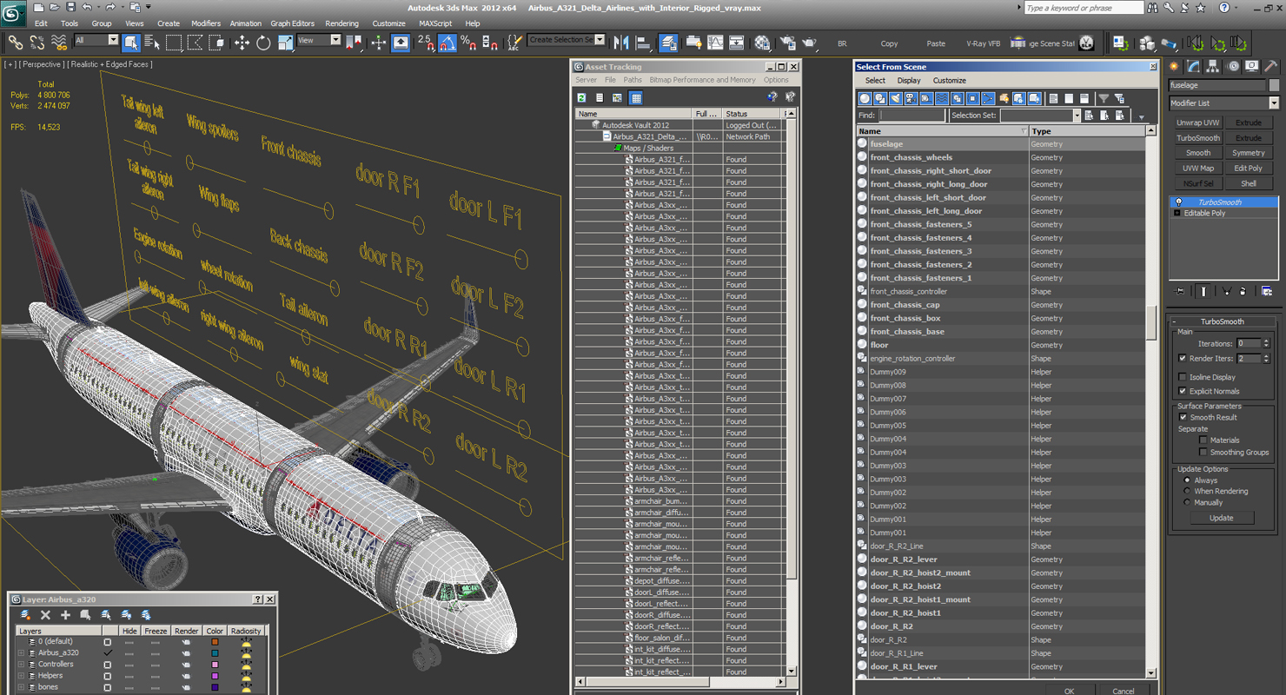
Task: Click Delete layer X icon in the Layer dialog
Action: point(45,615)
